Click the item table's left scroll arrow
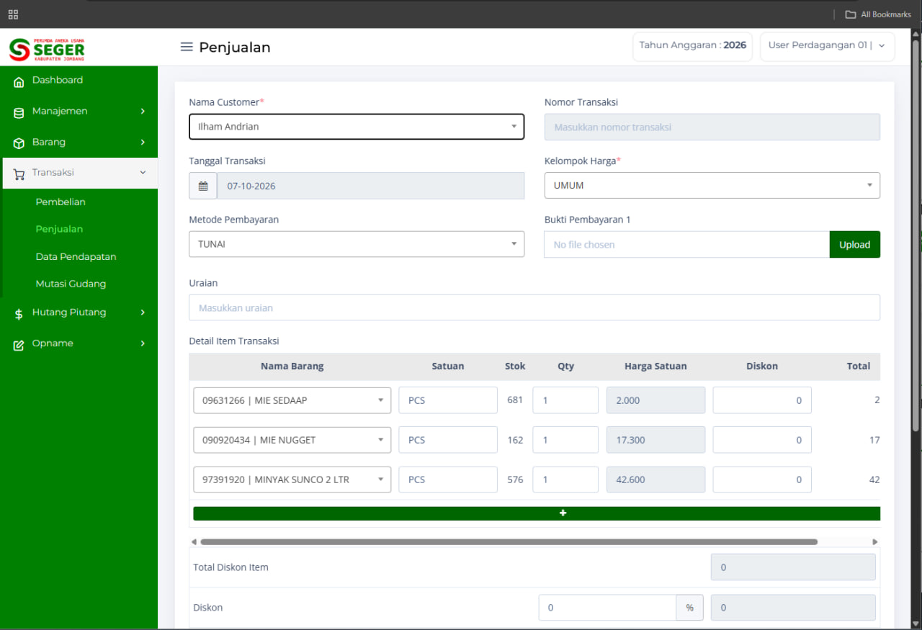 [194, 541]
